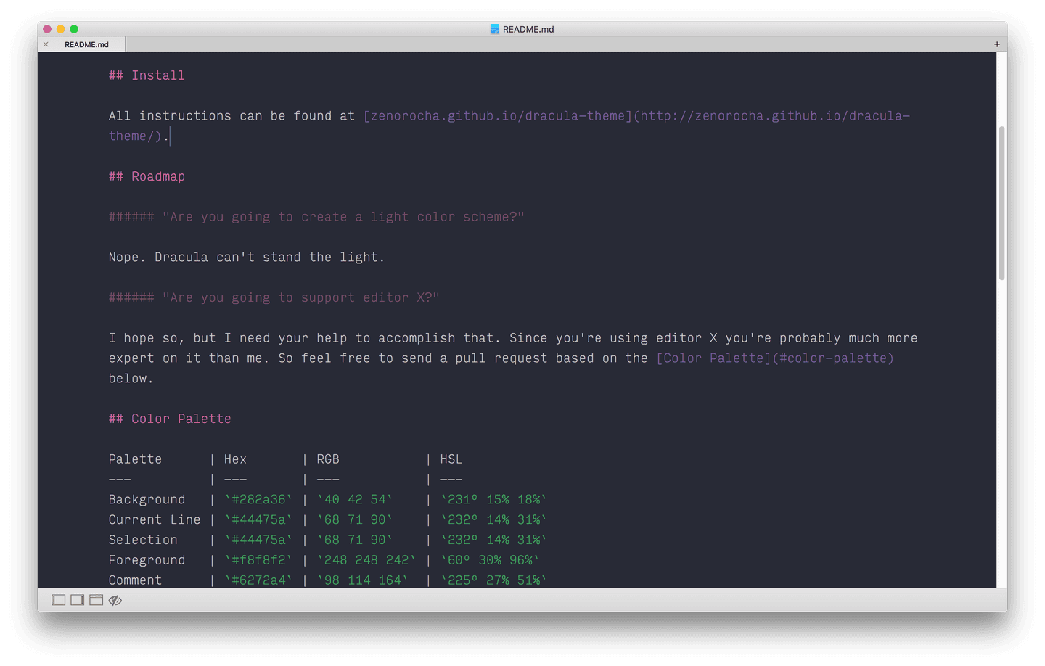This screenshot has height=666, width=1045.
Task: Close the README.md tab
Action: (46, 44)
